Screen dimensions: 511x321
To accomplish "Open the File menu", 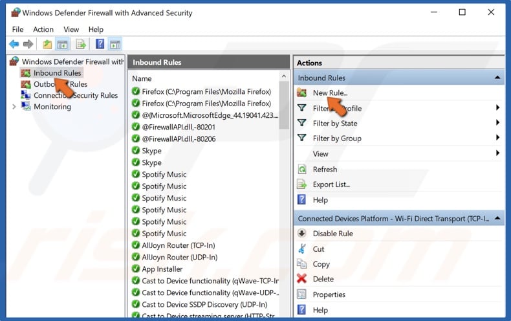I will click(17, 29).
